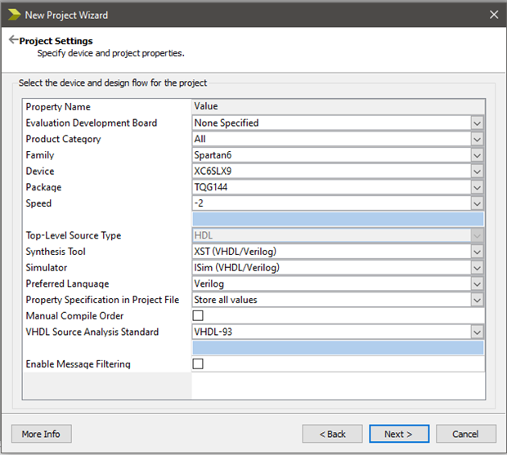Click the back arrow beside Project Settings
Image resolution: width=507 pixels, height=455 pixels.
(13, 40)
